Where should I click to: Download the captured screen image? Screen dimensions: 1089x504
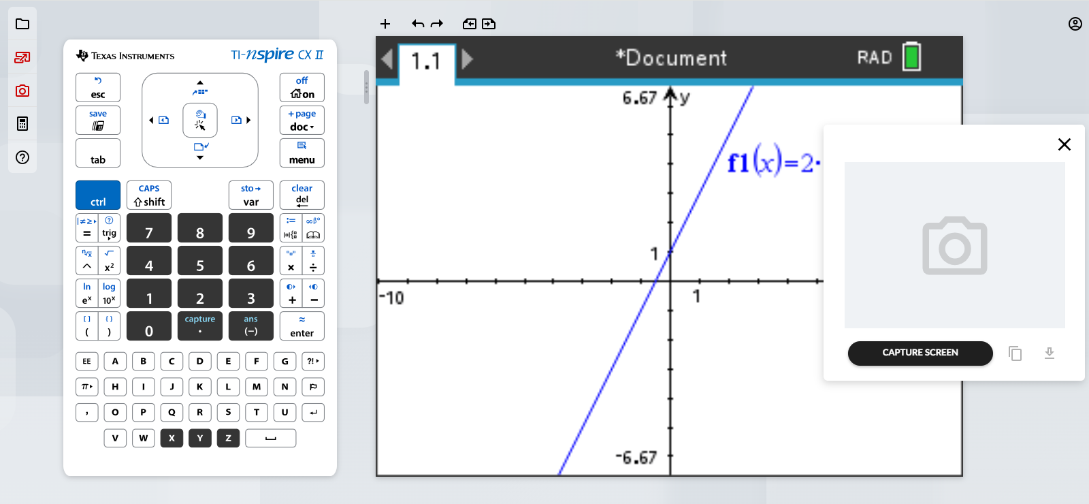(x=1049, y=353)
